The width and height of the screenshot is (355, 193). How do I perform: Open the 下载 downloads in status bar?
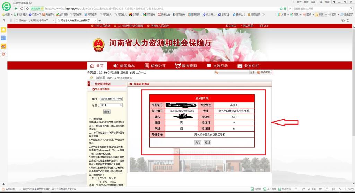tap(312, 189)
